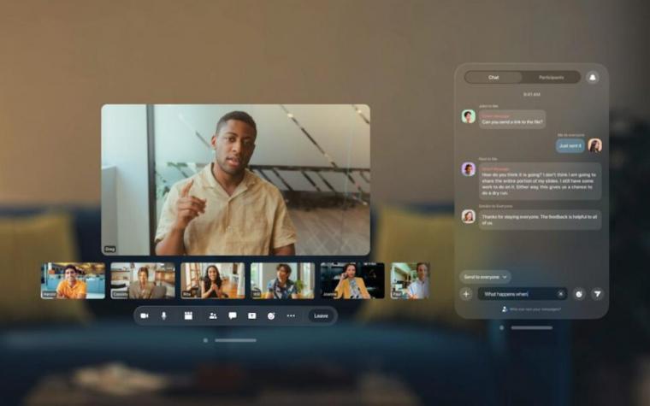Send the chat message with the arrow icon
Screen dimensions: 650x406
pyautogui.click(x=597, y=294)
